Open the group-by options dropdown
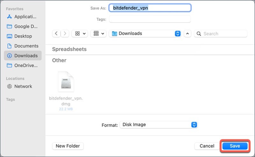255x157 pixels. pyautogui.click(x=98, y=33)
